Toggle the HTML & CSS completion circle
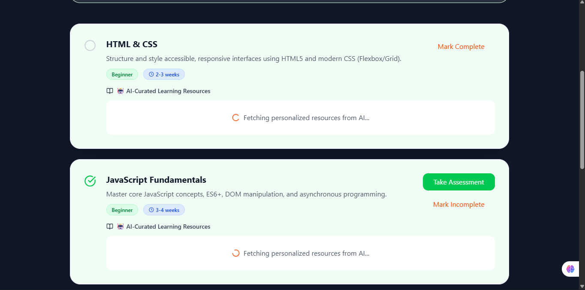Image resolution: width=585 pixels, height=290 pixels. click(90, 45)
